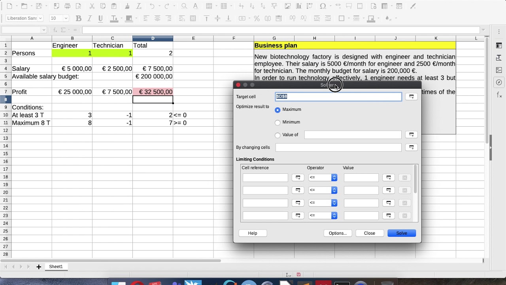This screenshot has height=285, width=506.
Task: Shrink the By changing cells range selector
Action: 412,147
